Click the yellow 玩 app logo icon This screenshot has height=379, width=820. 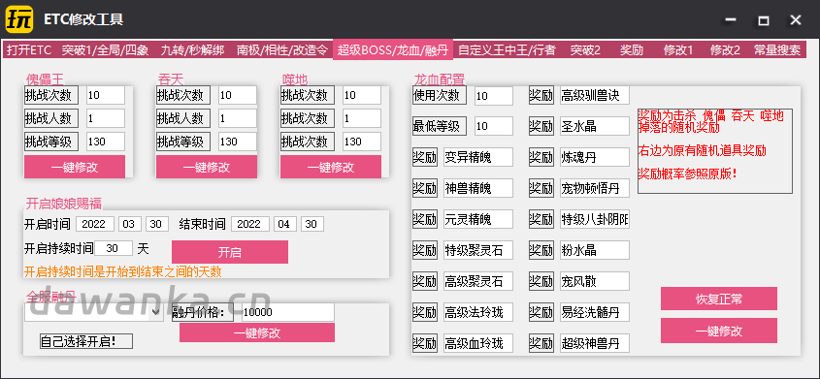point(19,20)
